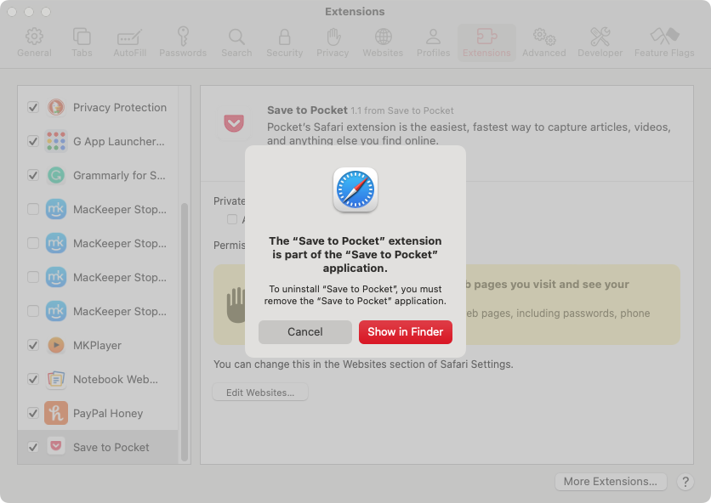Select the Privacy Protection row text
The height and width of the screenshot is (503, 711).
[x=120, y=107]
